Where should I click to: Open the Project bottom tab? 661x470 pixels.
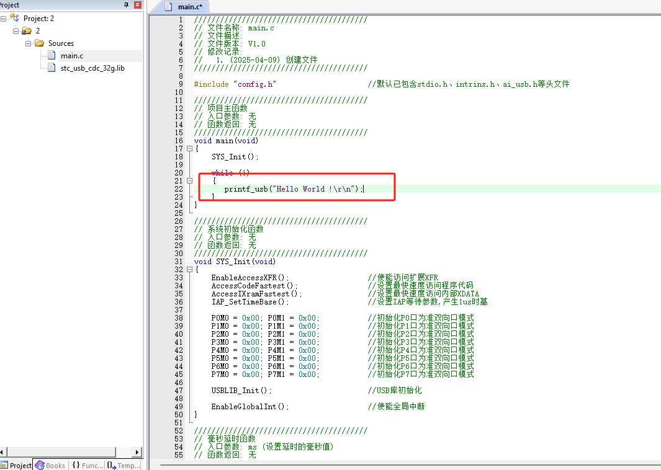point(16,465)
